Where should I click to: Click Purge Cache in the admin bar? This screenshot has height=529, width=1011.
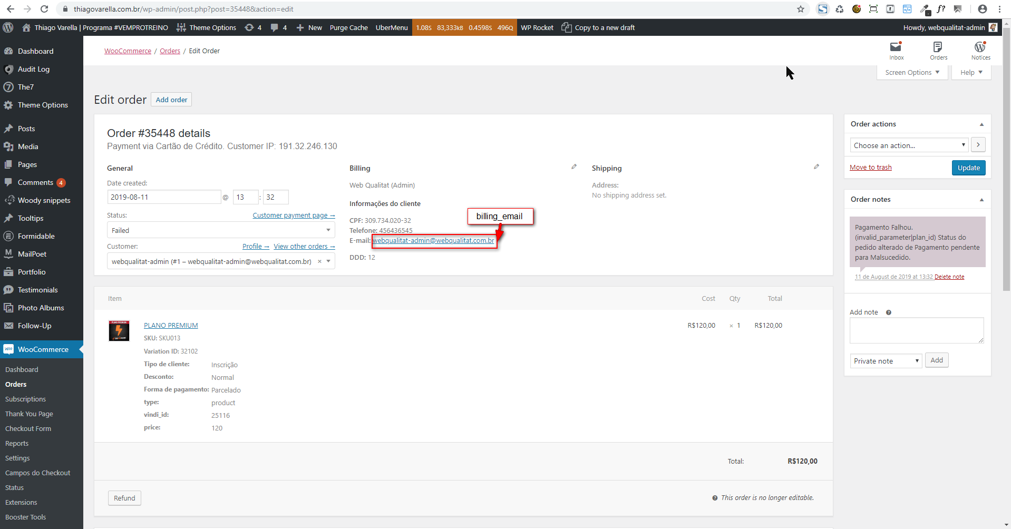(x=348, y=27)
